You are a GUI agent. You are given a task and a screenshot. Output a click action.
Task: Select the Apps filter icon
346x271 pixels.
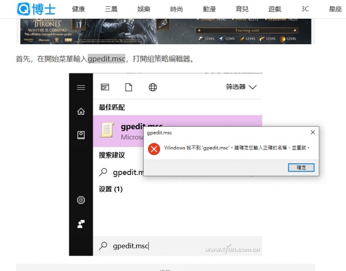105,87
